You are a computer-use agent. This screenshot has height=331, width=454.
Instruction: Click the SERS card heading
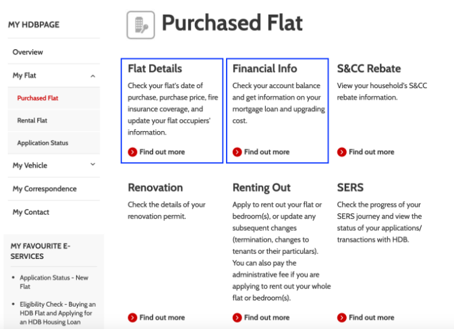350,188
